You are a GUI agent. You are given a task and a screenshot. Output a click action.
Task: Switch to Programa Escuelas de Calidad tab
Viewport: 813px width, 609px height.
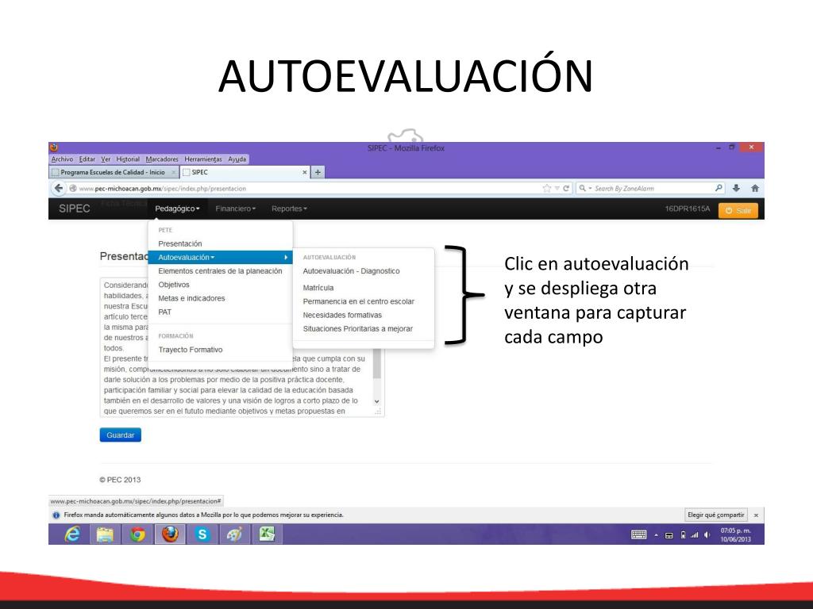pyautogui.click(x=114, y=172)
